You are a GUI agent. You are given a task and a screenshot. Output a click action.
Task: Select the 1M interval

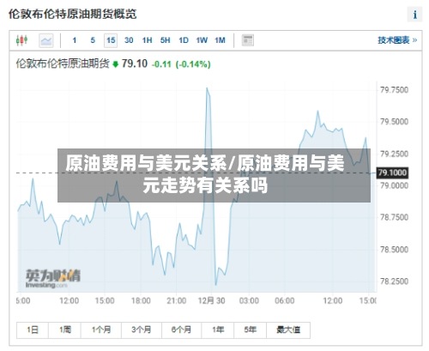220,40
